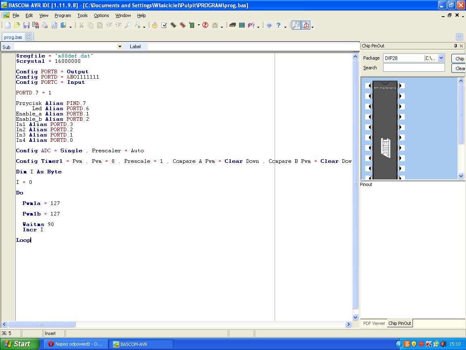Open the Program menu

click(x=63, y=15)
